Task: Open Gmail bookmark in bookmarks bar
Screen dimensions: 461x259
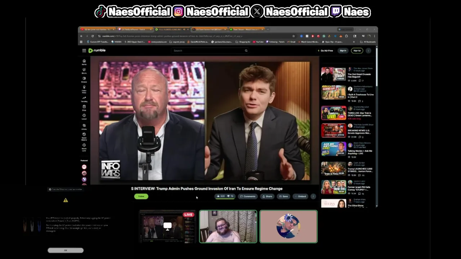Action: pos(291,42)
